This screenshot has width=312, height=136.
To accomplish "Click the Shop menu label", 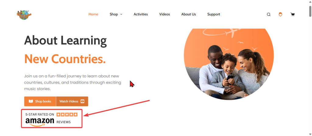I will click(x=114, y=14).
